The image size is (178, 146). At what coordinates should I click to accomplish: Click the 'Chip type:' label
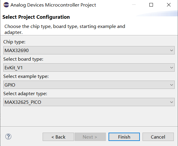[14, 42]
